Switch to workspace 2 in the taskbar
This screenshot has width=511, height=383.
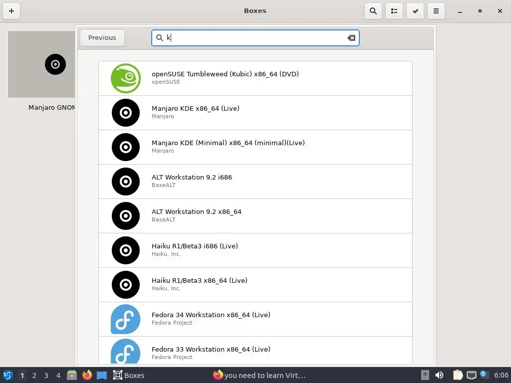pos(34,376)
